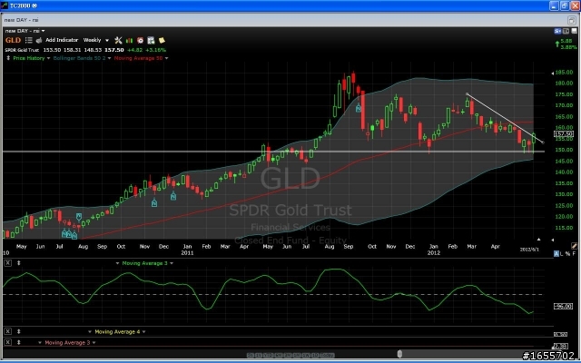
Task: Click move arrows on Moving Average 4 pane
Action: click(x=18, y=331)
